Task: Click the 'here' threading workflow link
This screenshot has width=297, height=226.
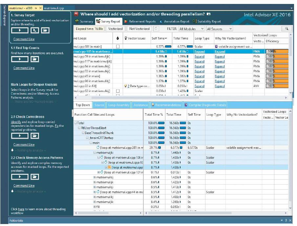Action: pos(21,209)
